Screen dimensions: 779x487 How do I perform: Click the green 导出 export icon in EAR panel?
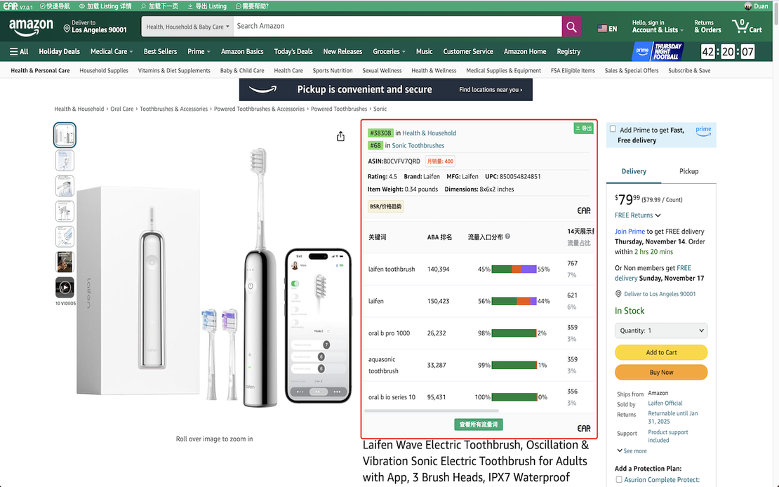[583, 129]
